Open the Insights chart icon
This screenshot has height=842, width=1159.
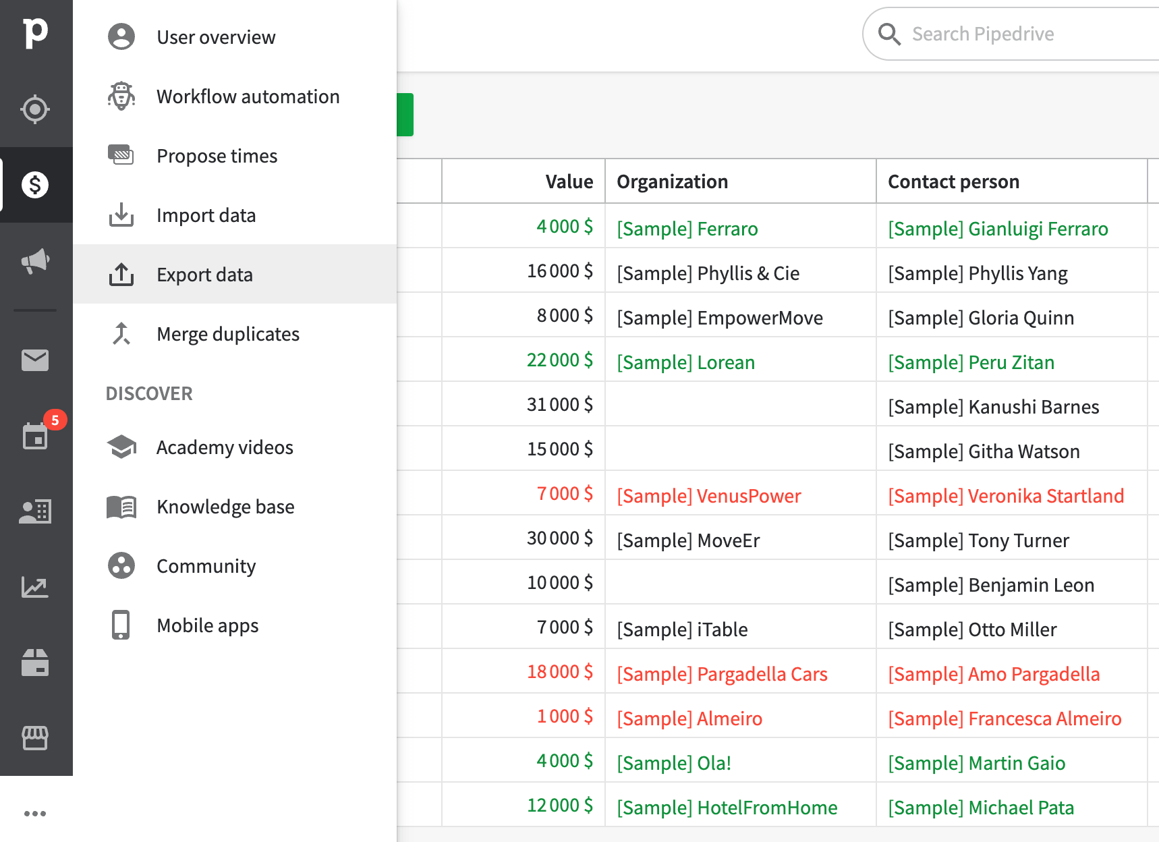[x=34, y=587]
